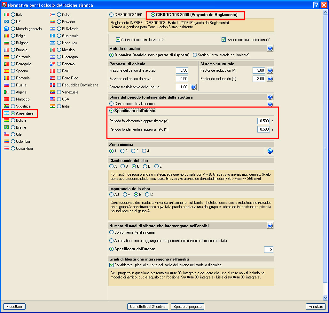
Task: Toggle Azione sismica in direzione X checkbox
Action: (x=118, y=39)
